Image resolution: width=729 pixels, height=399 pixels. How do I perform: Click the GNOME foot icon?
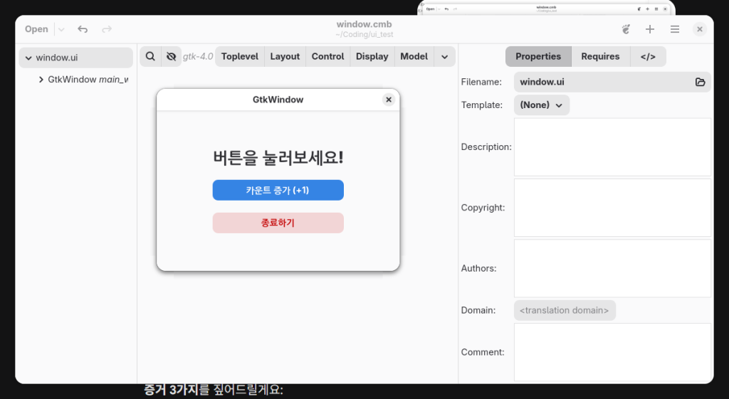626,29
